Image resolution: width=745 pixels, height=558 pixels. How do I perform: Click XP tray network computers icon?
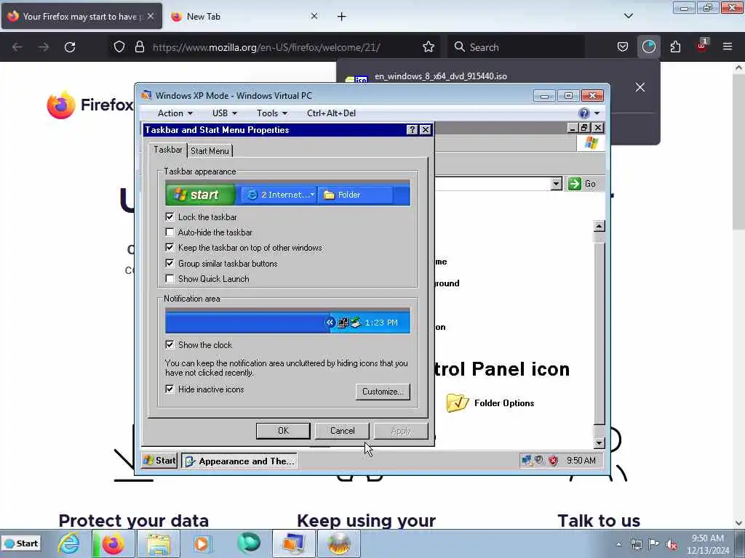526,460
